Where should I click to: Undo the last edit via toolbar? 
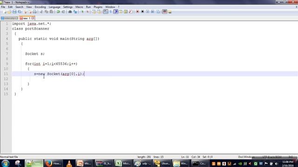(58, 12)
